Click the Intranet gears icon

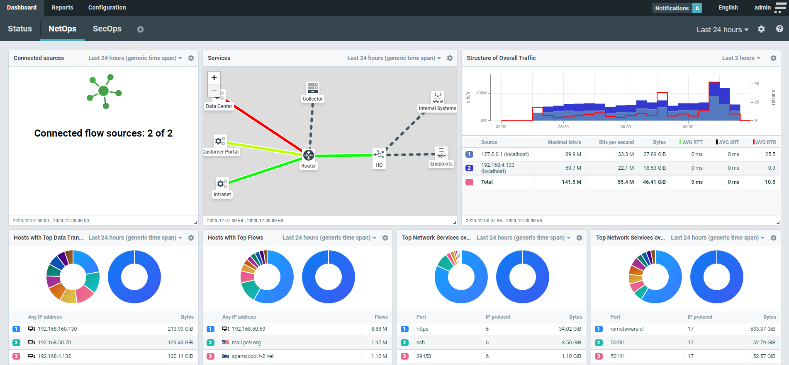(x=222, y=183)
